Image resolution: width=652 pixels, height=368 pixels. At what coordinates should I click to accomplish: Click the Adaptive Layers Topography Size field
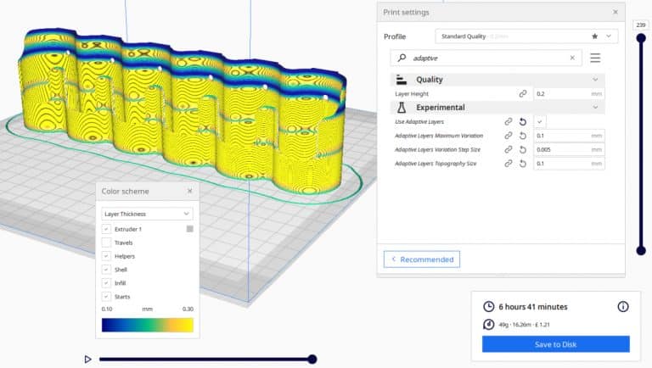tap(569, 164)
